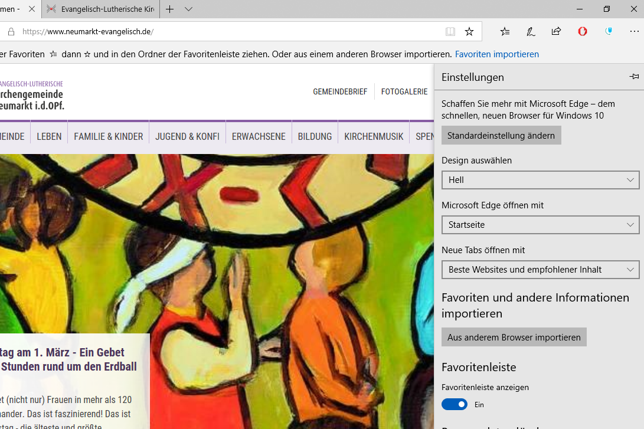Open reading view book icon
644x429 pixels.
(x=450, y=32)
